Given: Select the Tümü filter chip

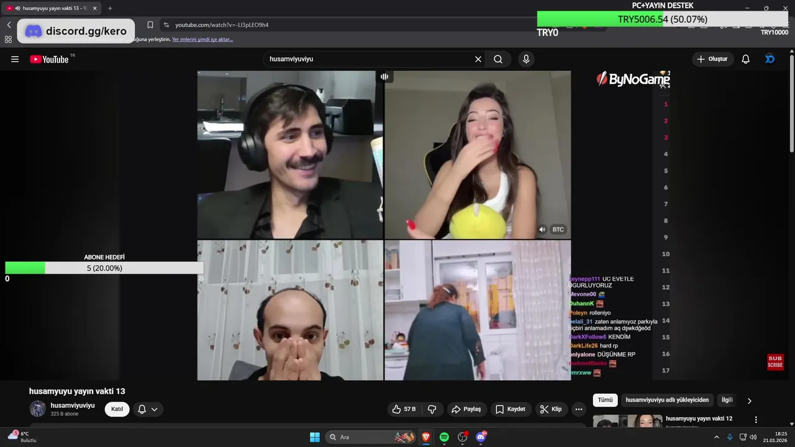Looking at the screenshot, I should point(605,400).
